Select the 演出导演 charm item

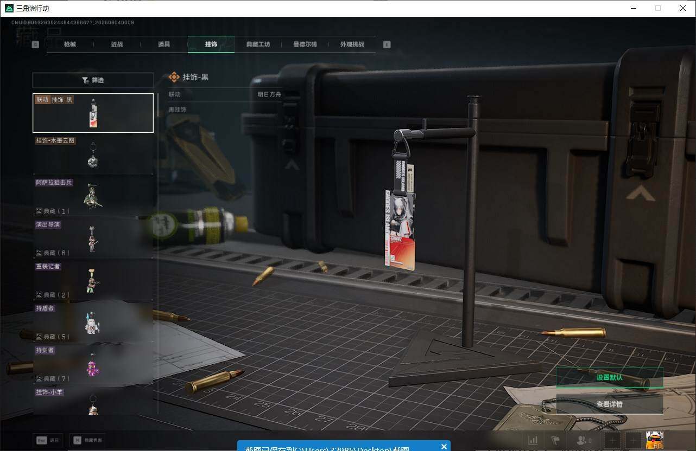pos(93,239)
